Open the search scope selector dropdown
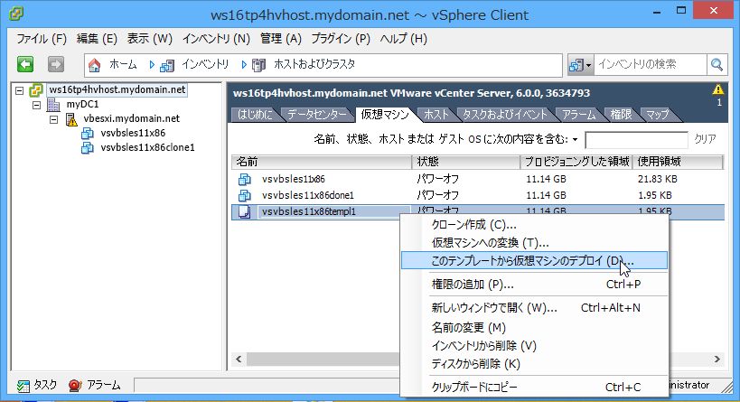 coord(580,65)
